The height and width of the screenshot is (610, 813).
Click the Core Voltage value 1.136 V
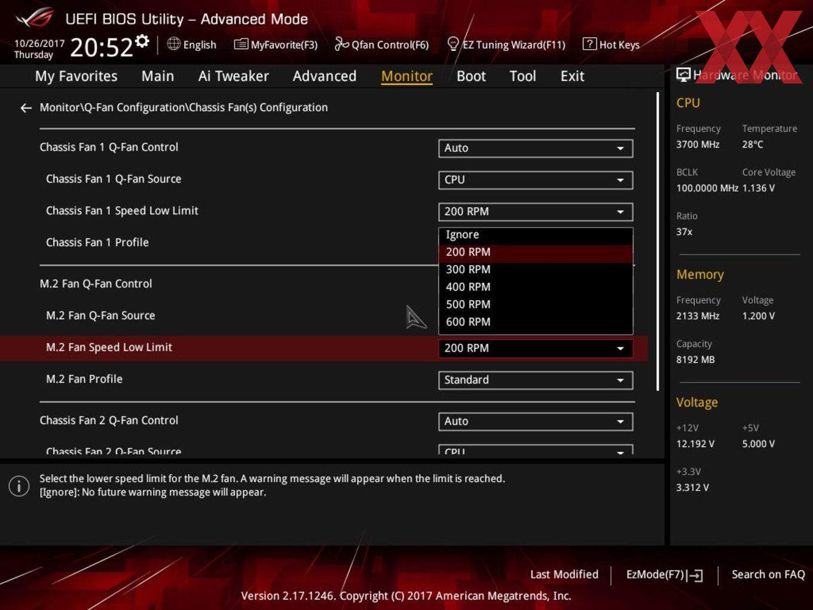point(759,188)
